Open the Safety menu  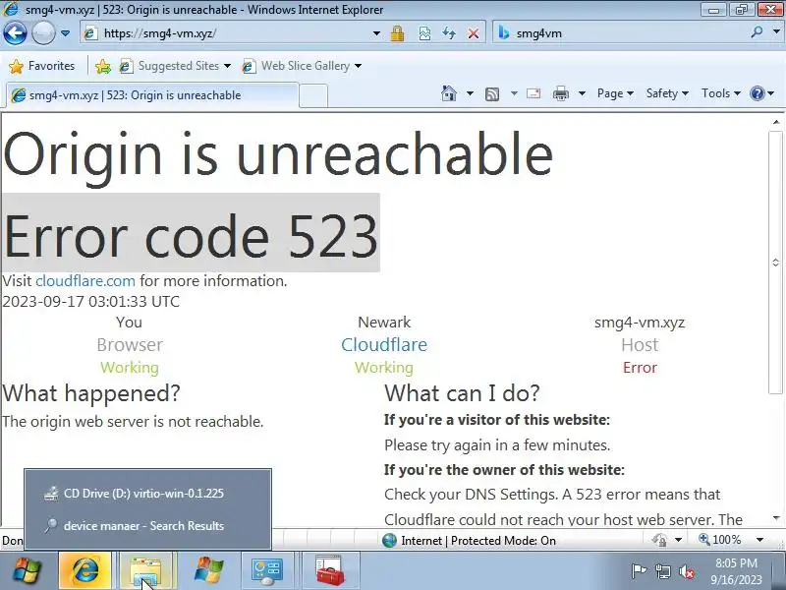point(667,93)
